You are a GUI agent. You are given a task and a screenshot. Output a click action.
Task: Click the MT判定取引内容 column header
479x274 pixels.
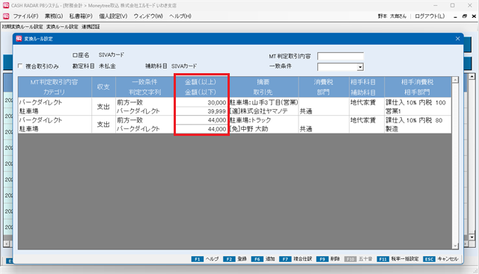[x=55, y=82]
